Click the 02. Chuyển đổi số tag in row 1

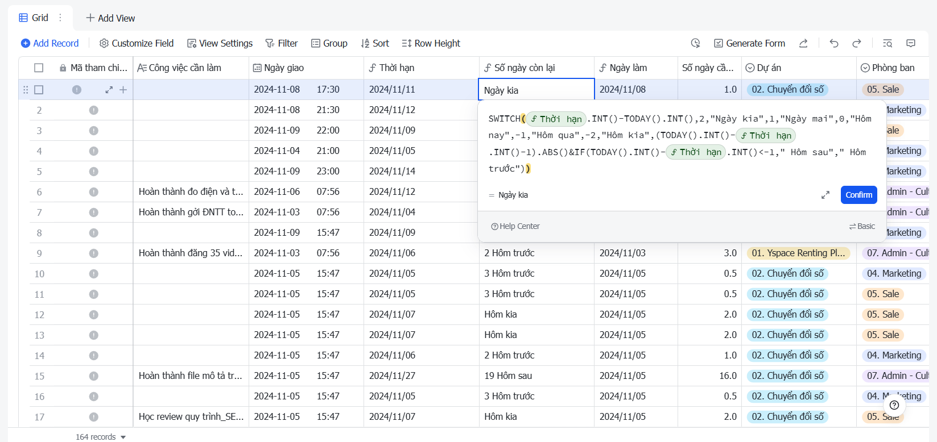coord(787,89)
